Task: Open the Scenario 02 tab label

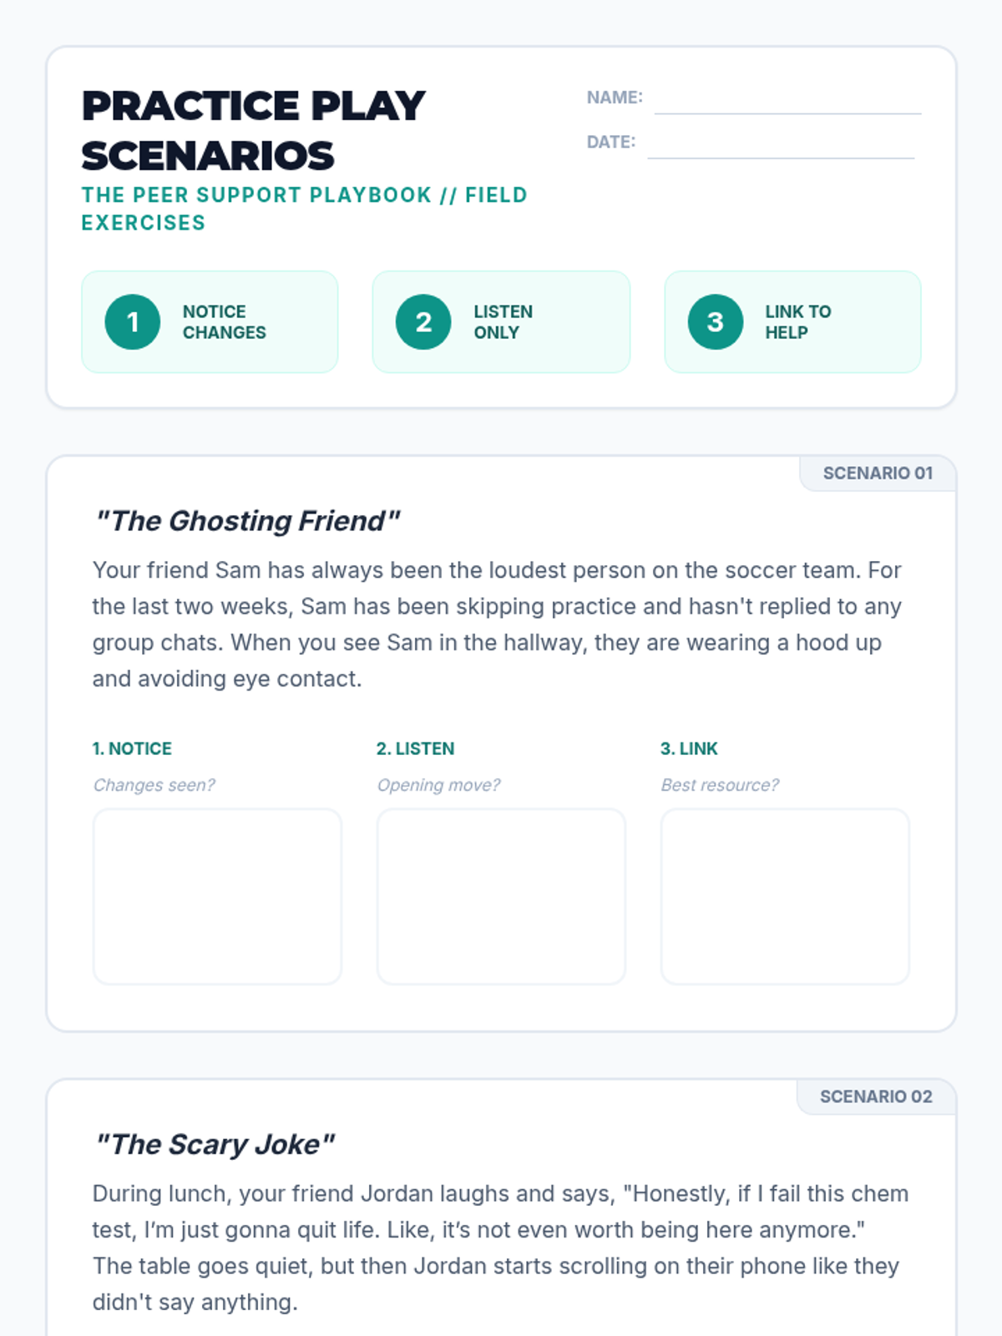Action: coord(876,1097)
